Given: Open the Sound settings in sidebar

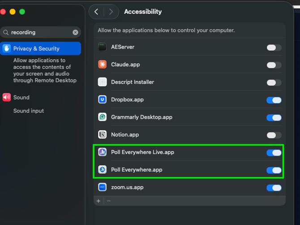Looking at the screenshot, I should click(21, 97).
